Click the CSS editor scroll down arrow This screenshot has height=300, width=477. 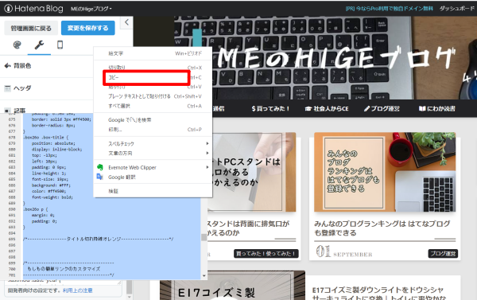(x=204, y=275)
